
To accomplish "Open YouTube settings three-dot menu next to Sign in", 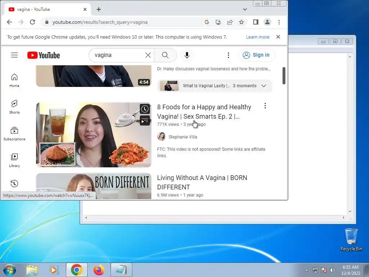I will (x=228, y=55).
